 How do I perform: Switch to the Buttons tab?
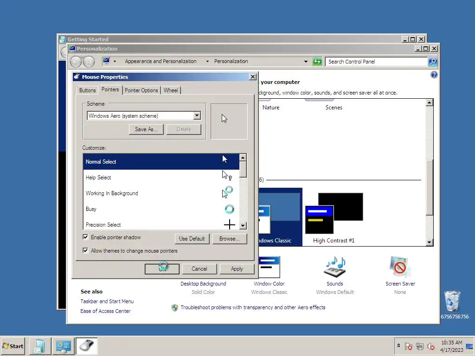click(87, 90)
